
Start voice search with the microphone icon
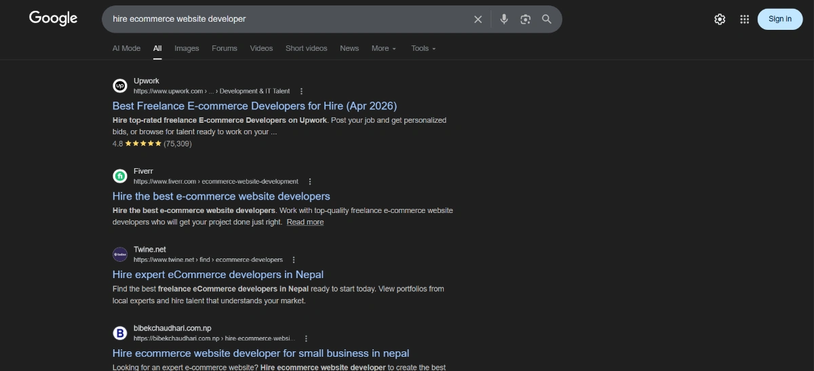pyautogui.click(x=504, y=19)
